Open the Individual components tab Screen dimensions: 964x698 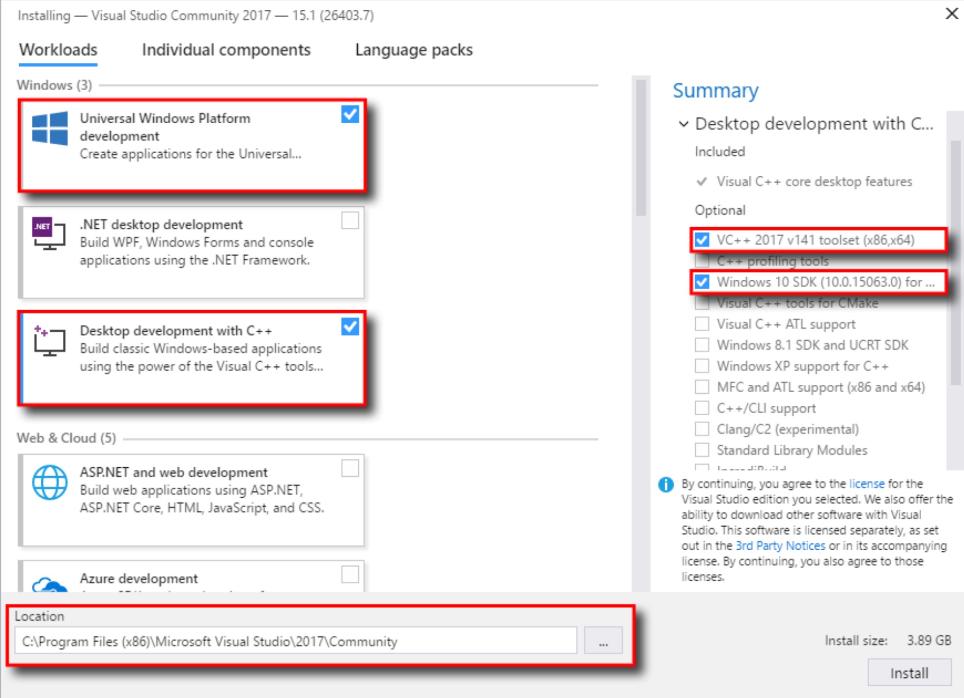[226, 50]
